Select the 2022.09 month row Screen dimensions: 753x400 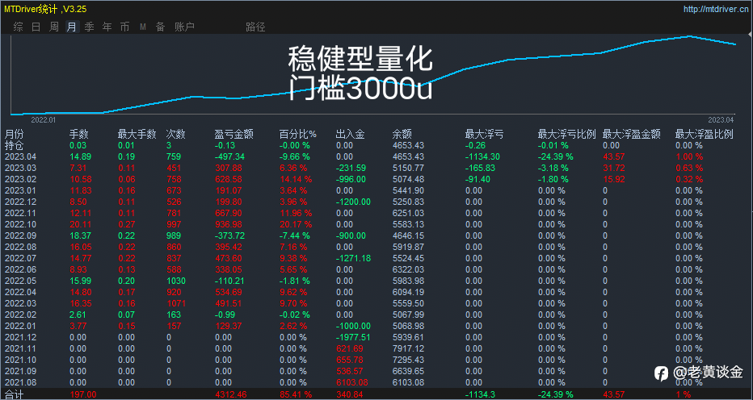(376, 236)
